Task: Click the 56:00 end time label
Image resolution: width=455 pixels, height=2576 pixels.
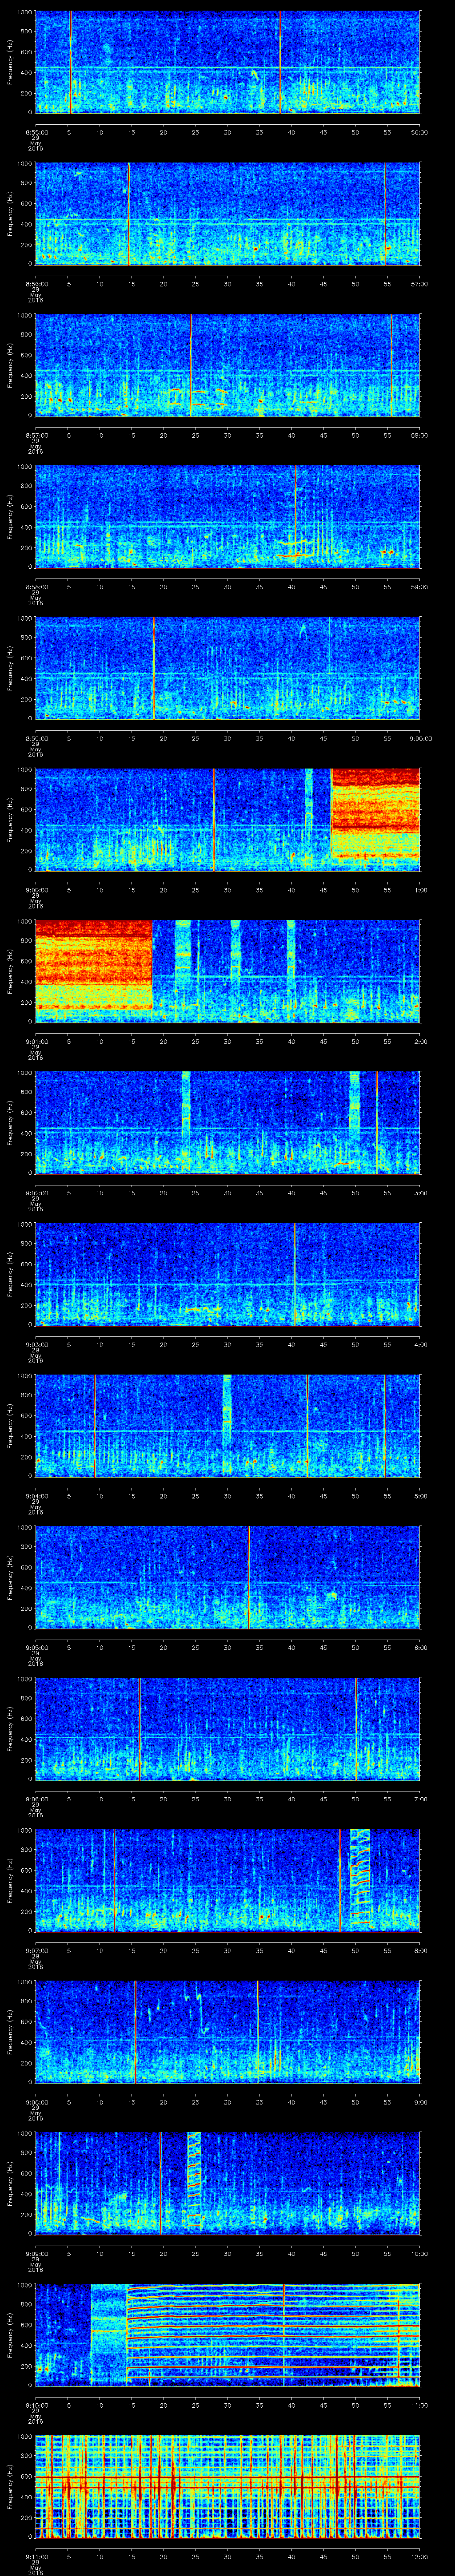Action: coord(420,132)
